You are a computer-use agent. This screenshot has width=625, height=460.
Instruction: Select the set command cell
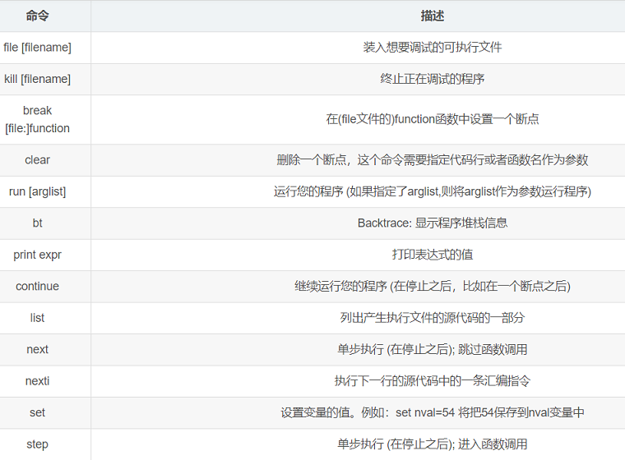(38, 412)
